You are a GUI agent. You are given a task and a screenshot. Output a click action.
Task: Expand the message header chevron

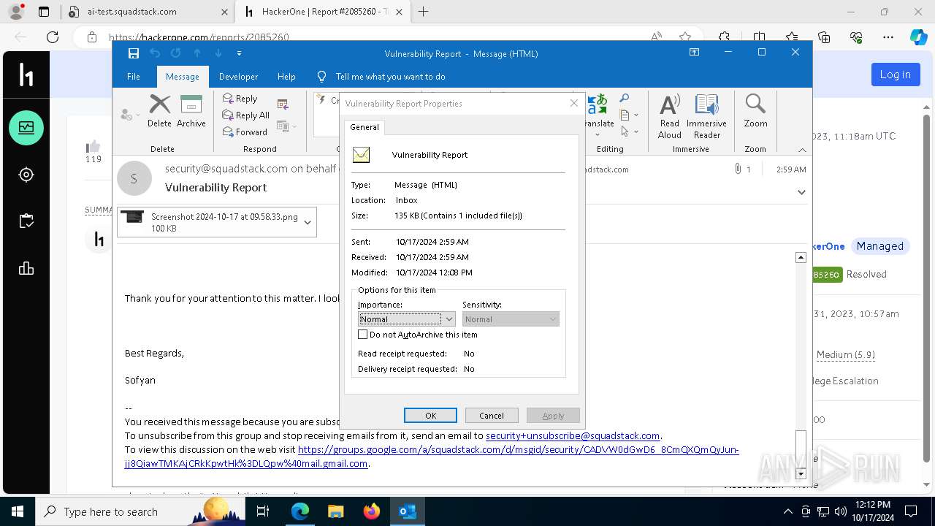(801, 192)
